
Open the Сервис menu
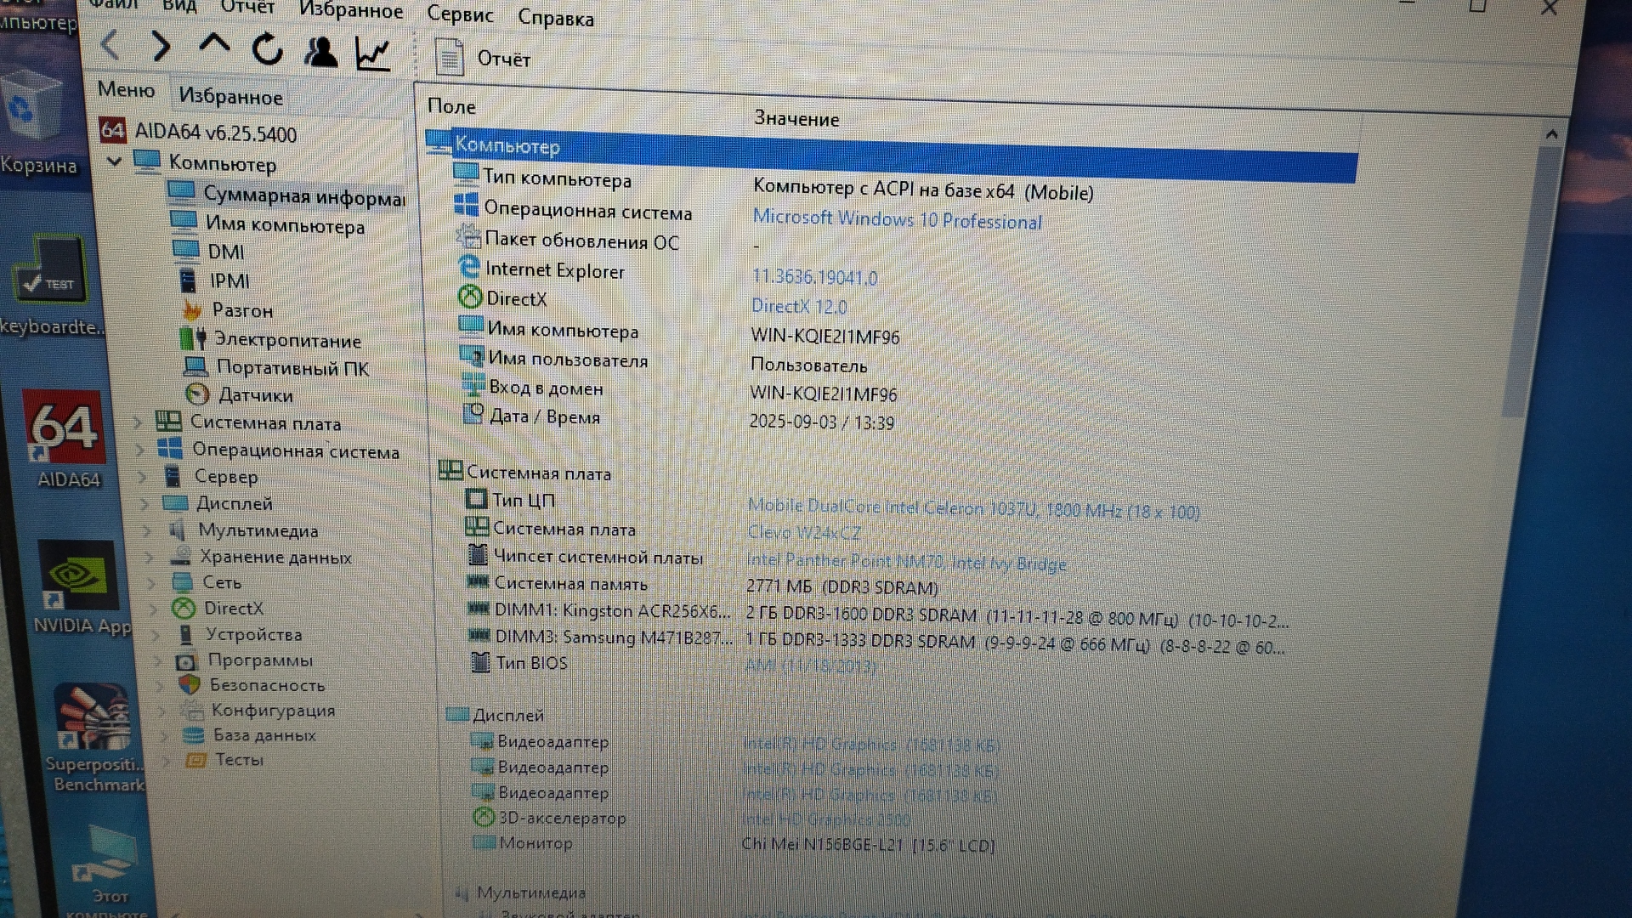459,14
